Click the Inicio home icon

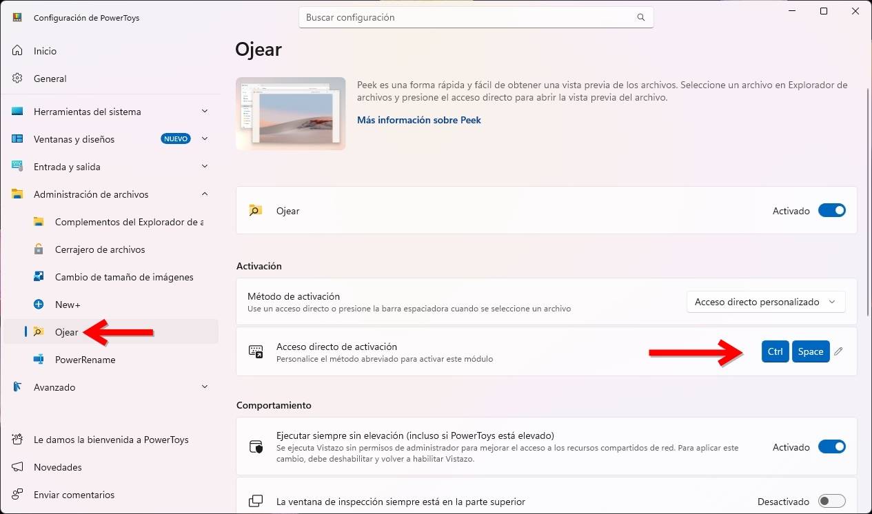point(18,51)
